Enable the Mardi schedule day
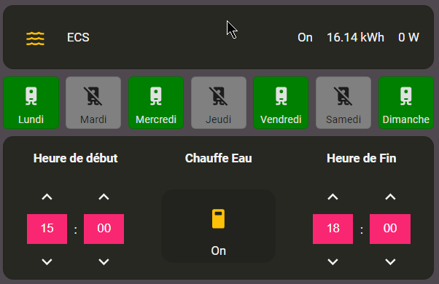This screenshot has width=439, height=284. pos(93,103)
